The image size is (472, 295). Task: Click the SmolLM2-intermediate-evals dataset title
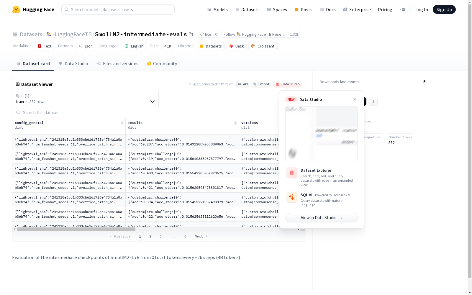click(x=141, y=34)
